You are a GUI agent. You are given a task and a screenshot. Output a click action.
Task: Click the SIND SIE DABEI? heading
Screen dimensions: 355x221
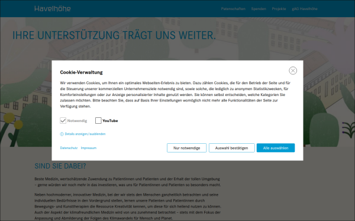pos(60,166)
